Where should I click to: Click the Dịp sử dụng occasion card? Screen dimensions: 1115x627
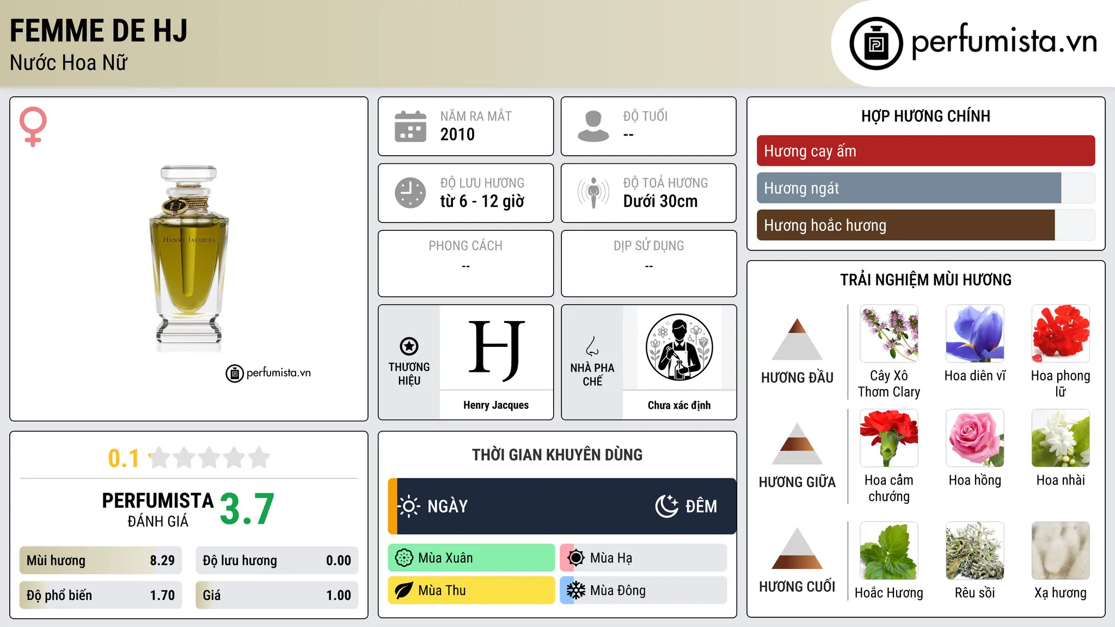click(648, 263)
